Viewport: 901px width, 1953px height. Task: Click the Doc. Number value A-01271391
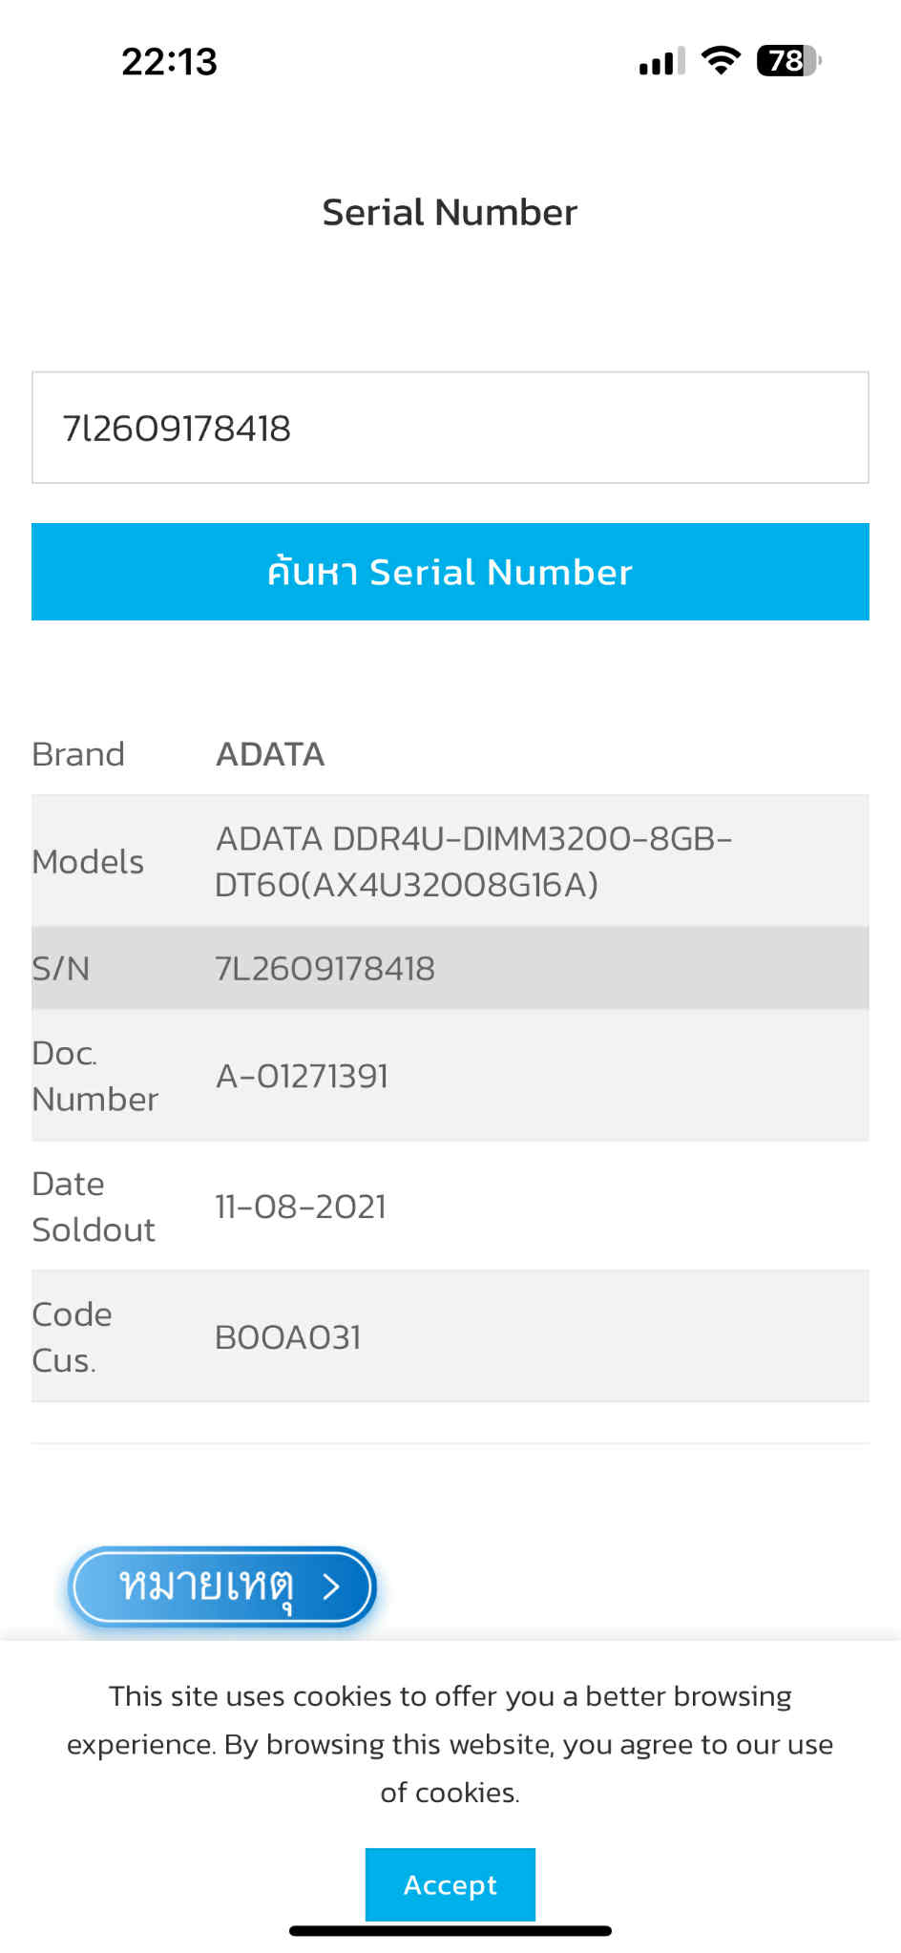click(303, 1076)
